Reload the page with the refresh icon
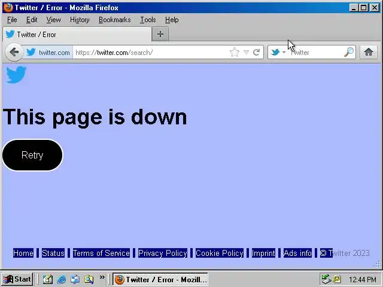 256,52
